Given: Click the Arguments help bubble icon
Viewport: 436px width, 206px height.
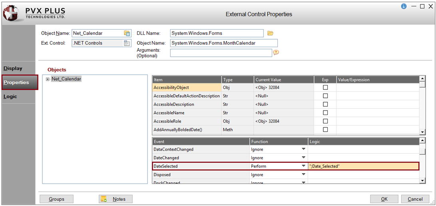Looking at the screenshot, I should pos(276,52).
